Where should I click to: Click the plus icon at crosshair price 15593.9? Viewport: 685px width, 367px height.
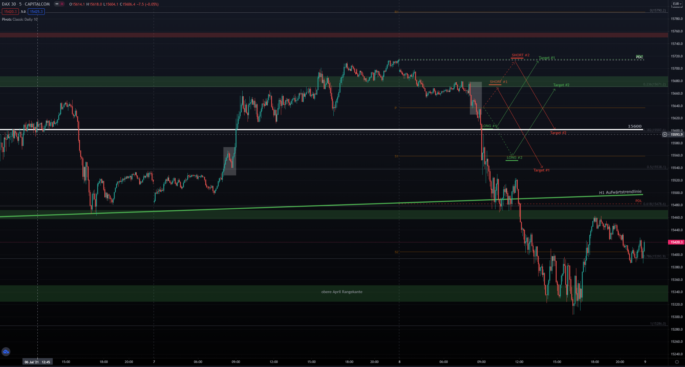tap(665, 134)
